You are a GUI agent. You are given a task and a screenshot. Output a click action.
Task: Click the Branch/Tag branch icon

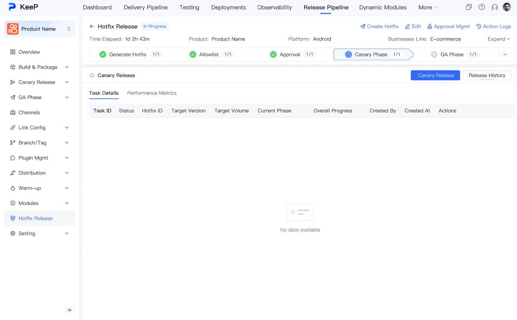point(13,143)
